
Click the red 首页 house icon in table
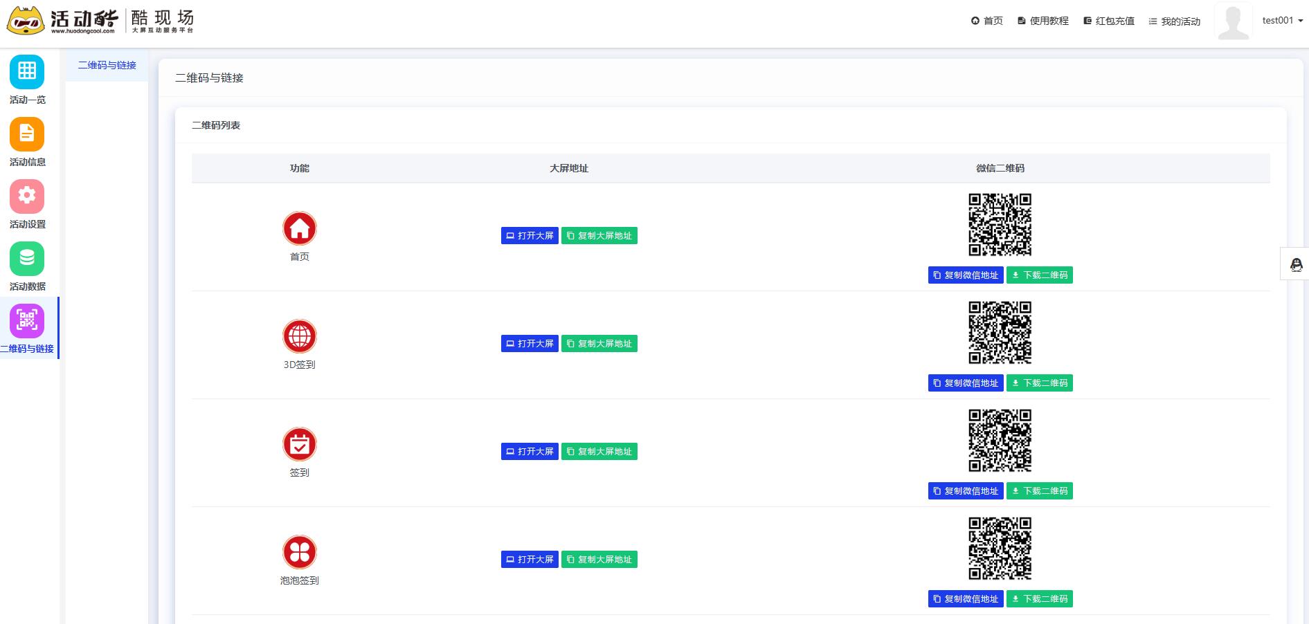[x=300, y=228]
